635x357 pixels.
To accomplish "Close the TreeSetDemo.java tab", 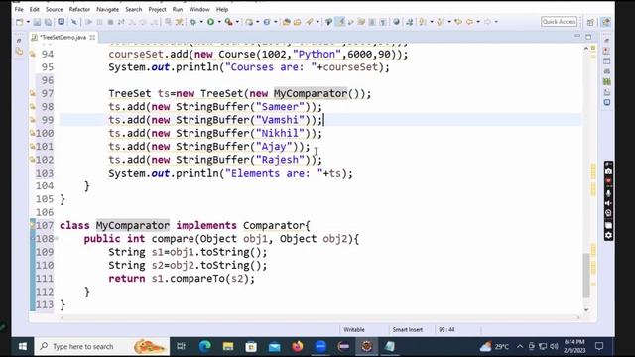I will coord(92,37).
